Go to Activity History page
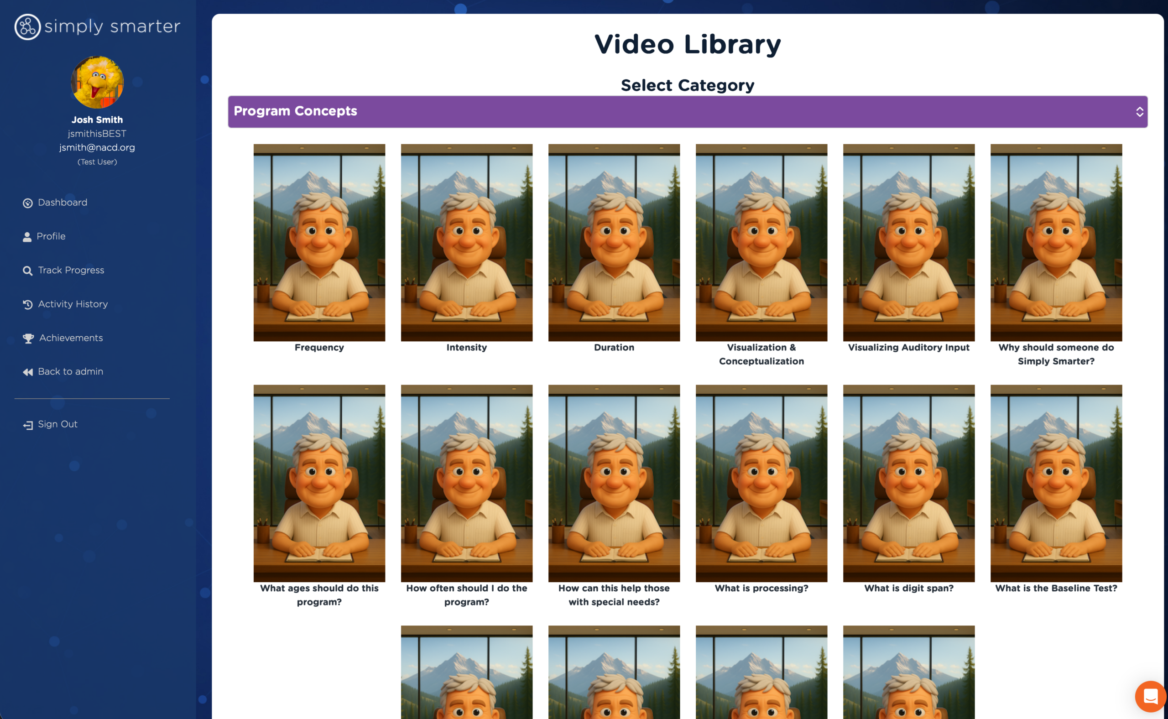The height and width of the screenshot is (719, 1168). pyautogui.click(x=73, y=304)
